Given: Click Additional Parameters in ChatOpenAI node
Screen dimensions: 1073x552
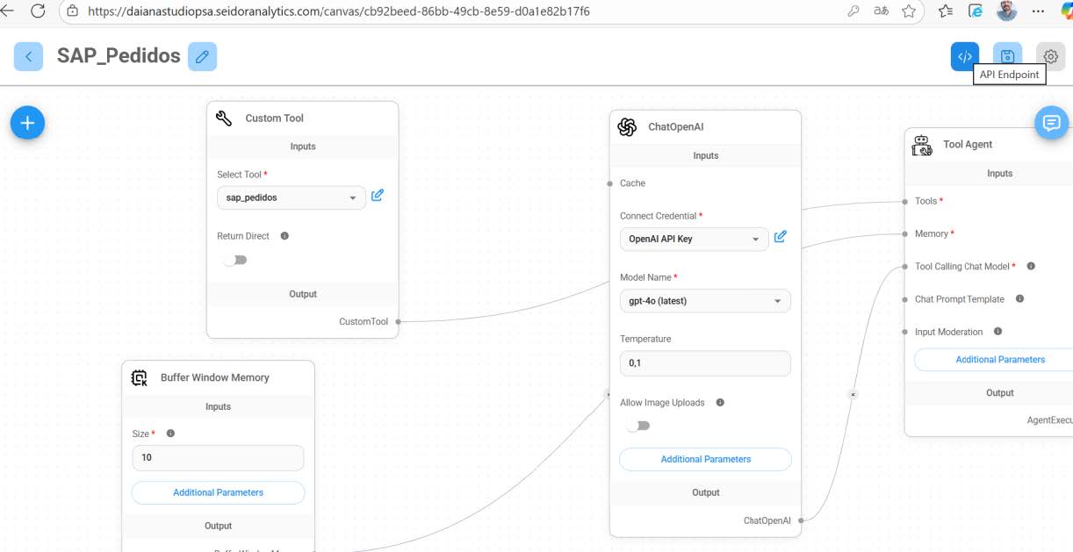Looking at the screenshot, I should pyautogui.click(x=705, y=459).
